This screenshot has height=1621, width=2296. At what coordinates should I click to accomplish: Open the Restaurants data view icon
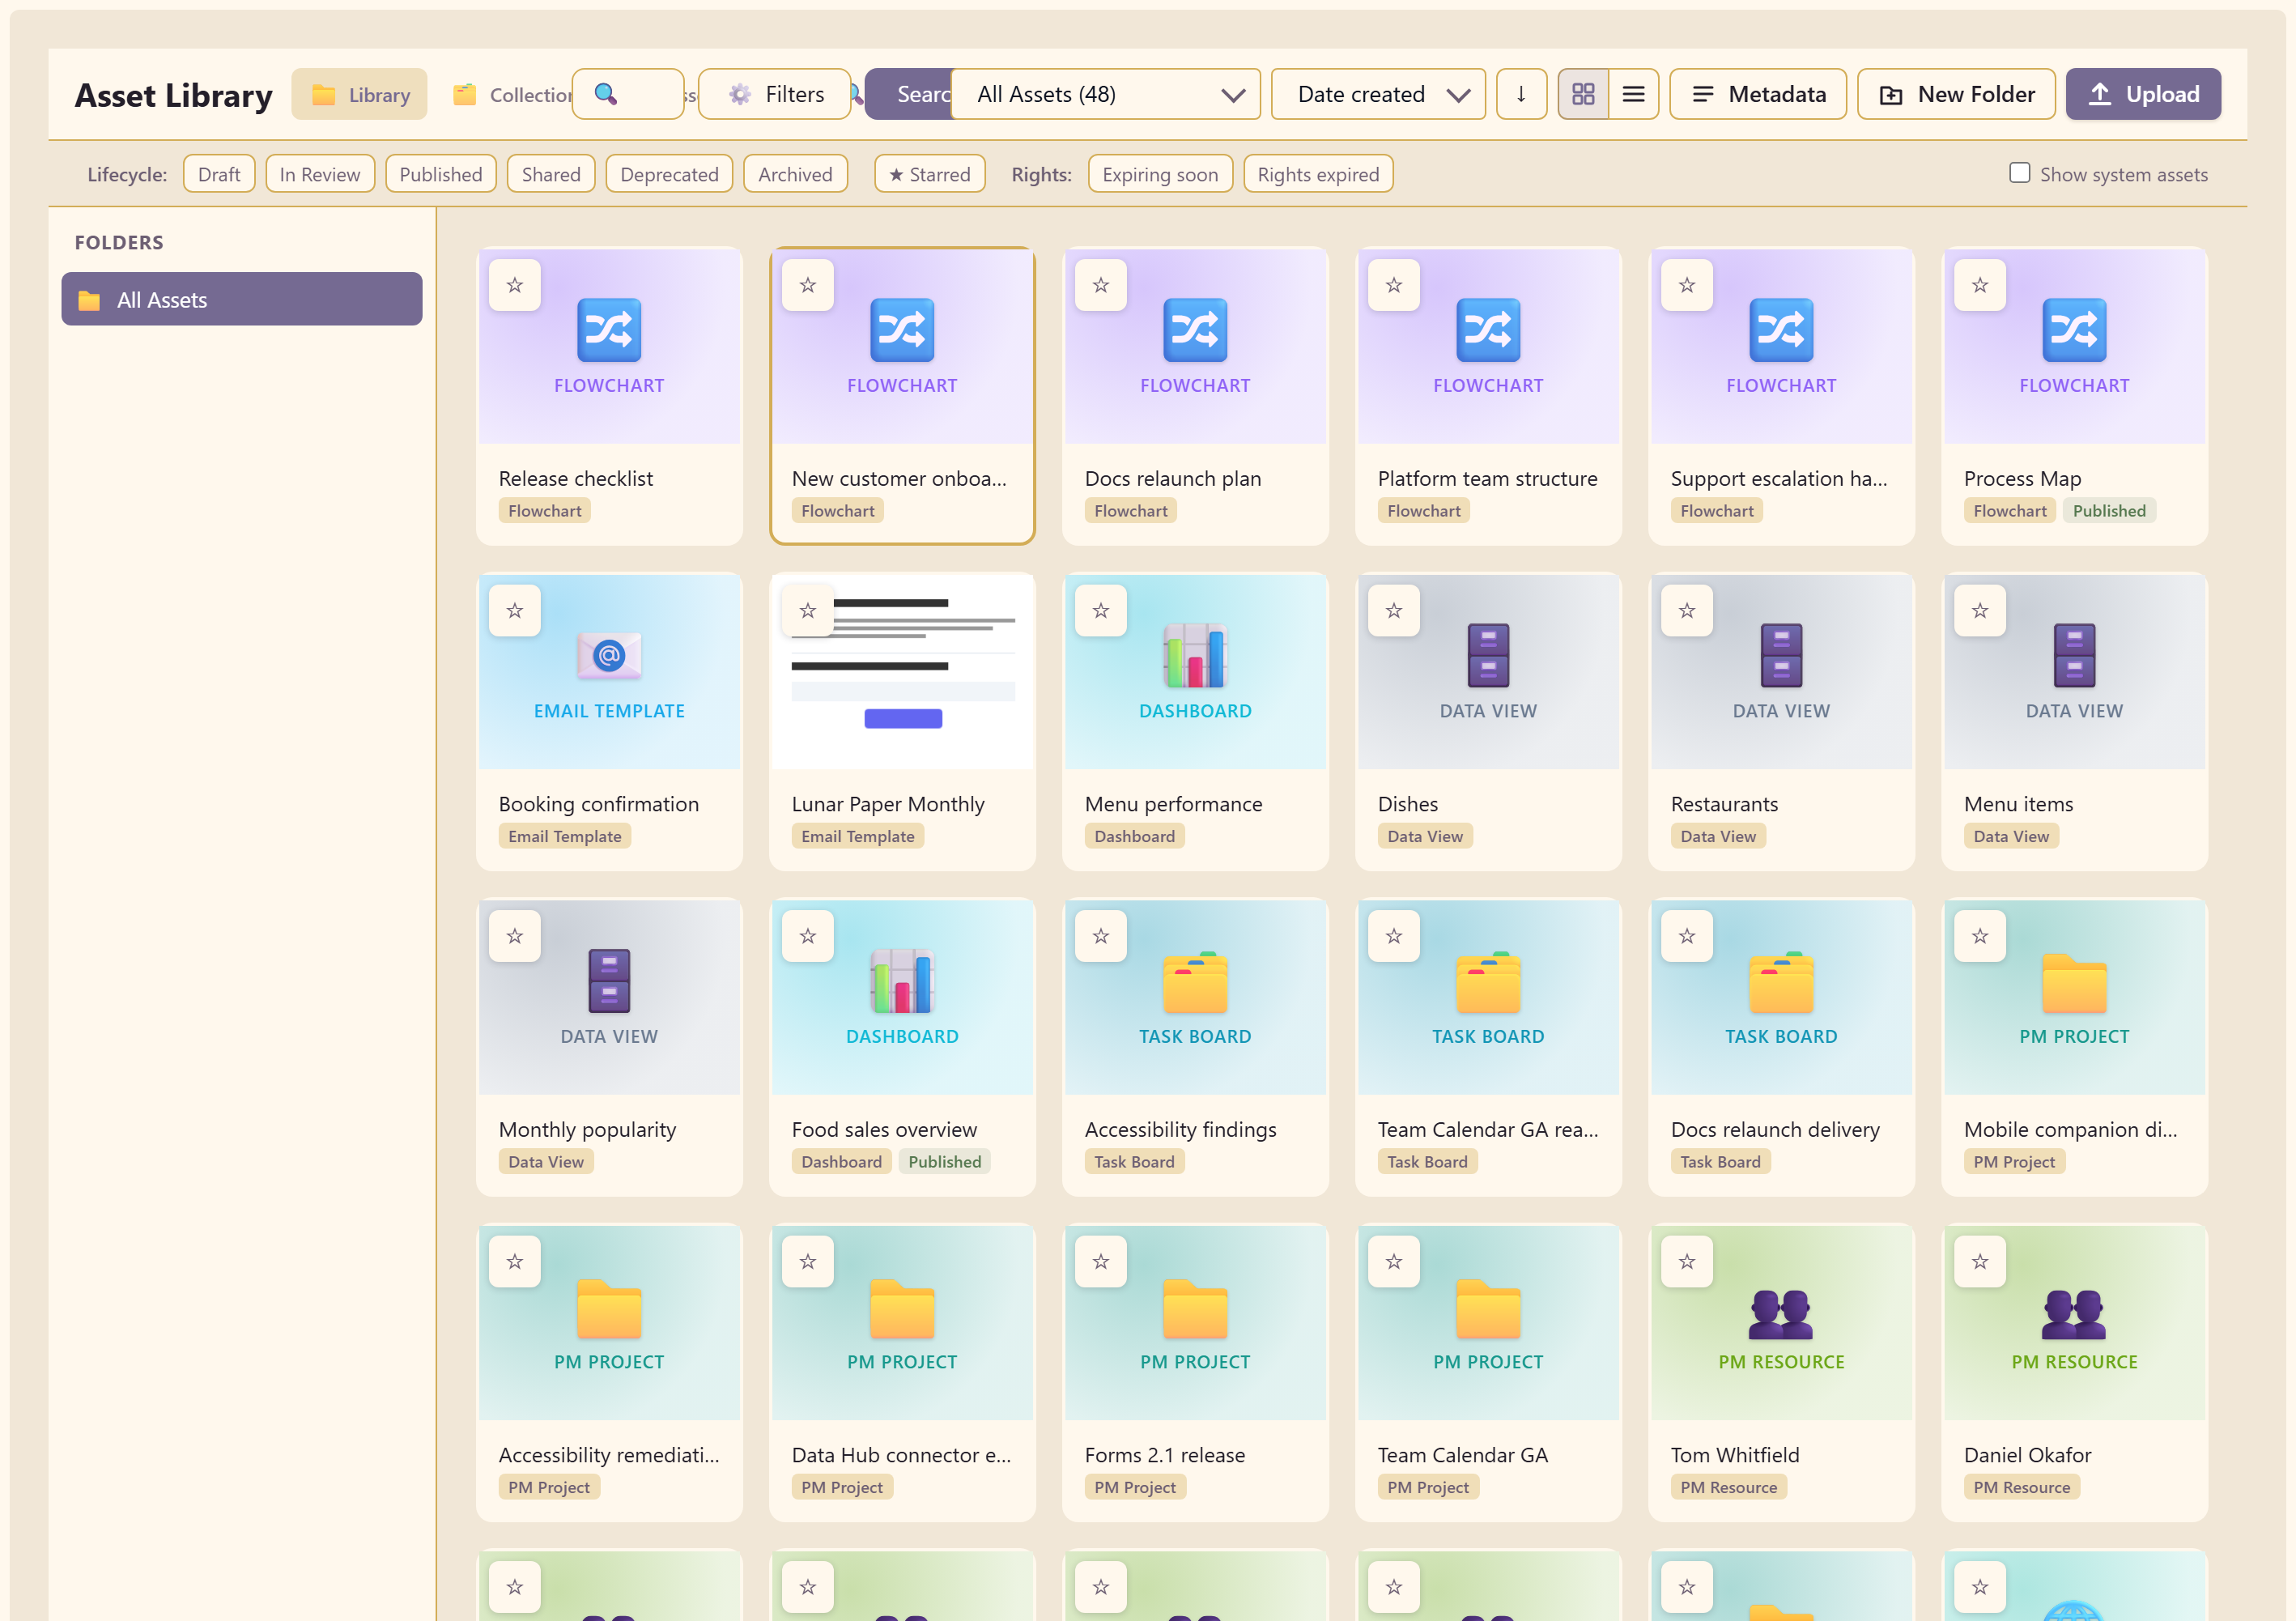[x=1780, y=655]
